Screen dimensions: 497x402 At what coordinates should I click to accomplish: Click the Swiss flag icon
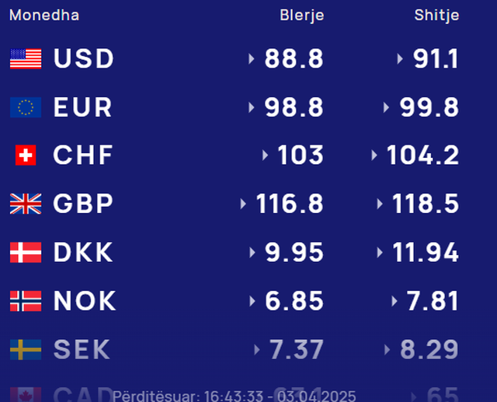[x=26, y=156]
